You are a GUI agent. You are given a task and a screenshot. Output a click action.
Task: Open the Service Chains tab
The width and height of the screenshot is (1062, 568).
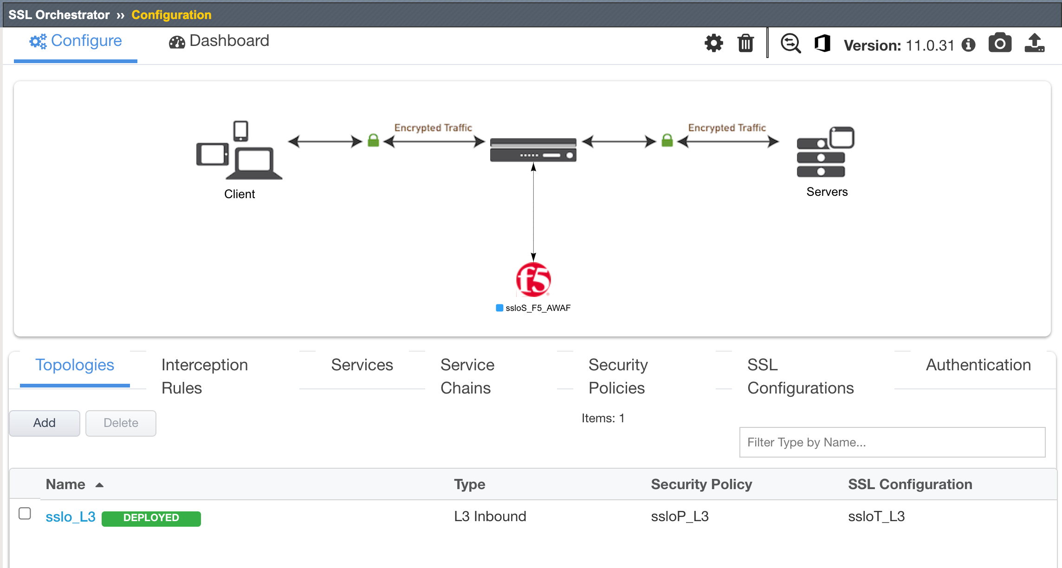[x=467, y=376]
